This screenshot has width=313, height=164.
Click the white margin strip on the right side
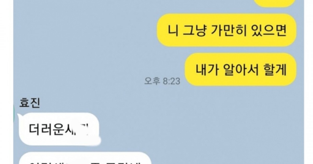click(309, 82)
